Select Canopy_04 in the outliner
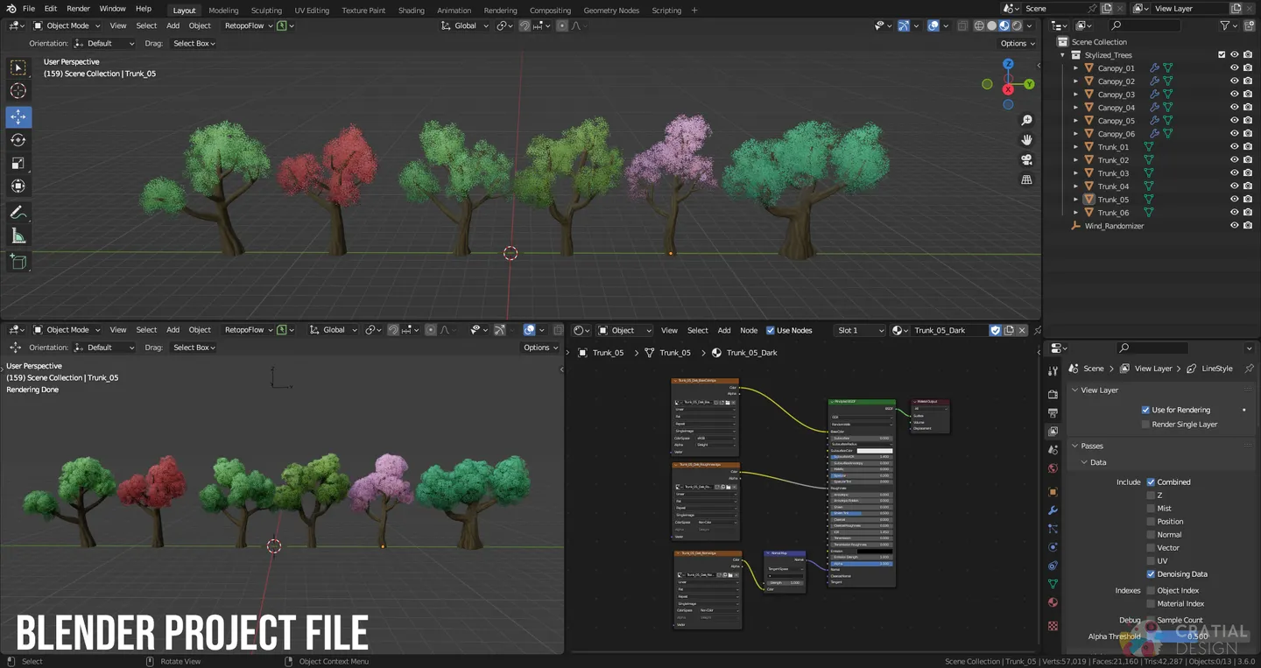The height and width of the screenshot is (668, 1261). (x=1116, y=108)
